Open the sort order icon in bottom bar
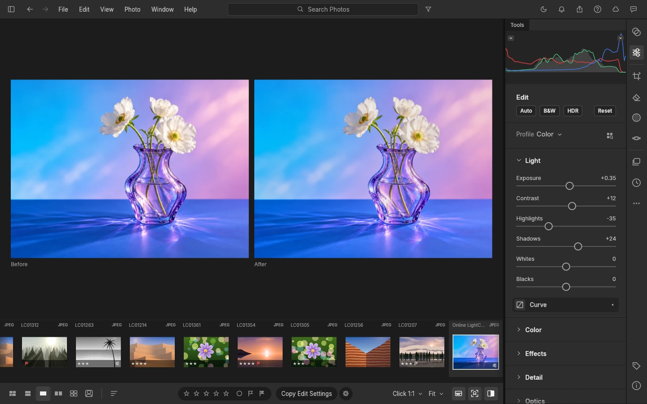 pos(114,394)
